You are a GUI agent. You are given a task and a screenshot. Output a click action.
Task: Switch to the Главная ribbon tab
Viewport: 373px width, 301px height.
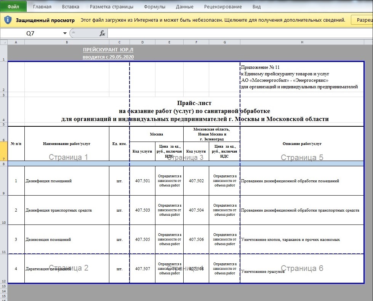pos(42,6)
